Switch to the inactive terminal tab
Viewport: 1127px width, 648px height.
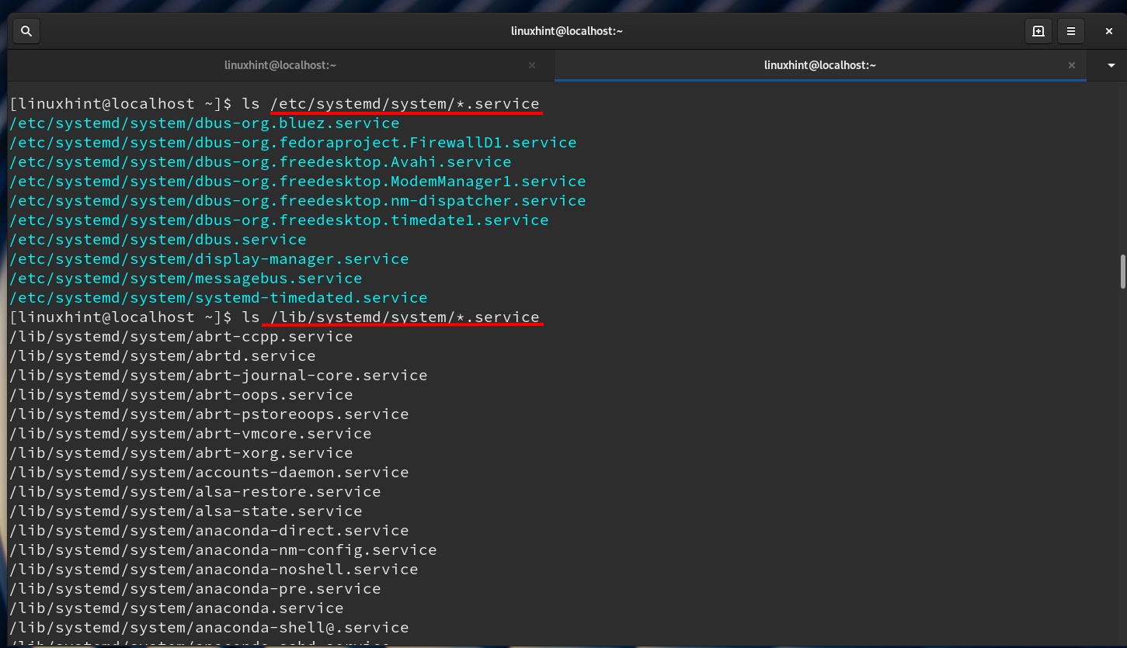(280, 65)
